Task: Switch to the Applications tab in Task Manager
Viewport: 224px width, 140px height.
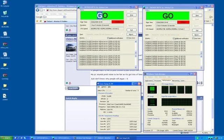Action: (x=149, y=81)
